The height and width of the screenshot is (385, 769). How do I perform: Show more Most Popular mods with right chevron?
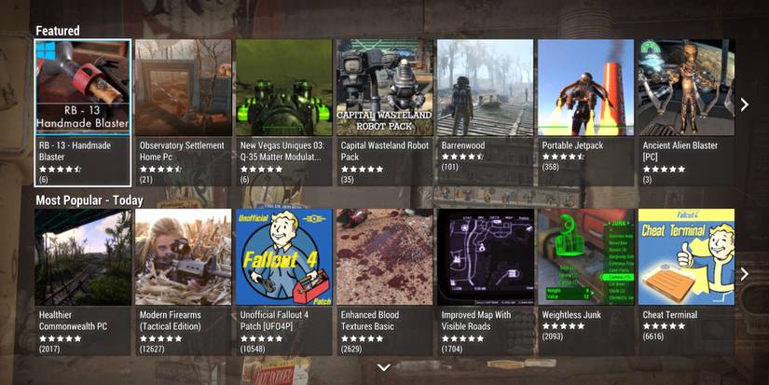745,274
